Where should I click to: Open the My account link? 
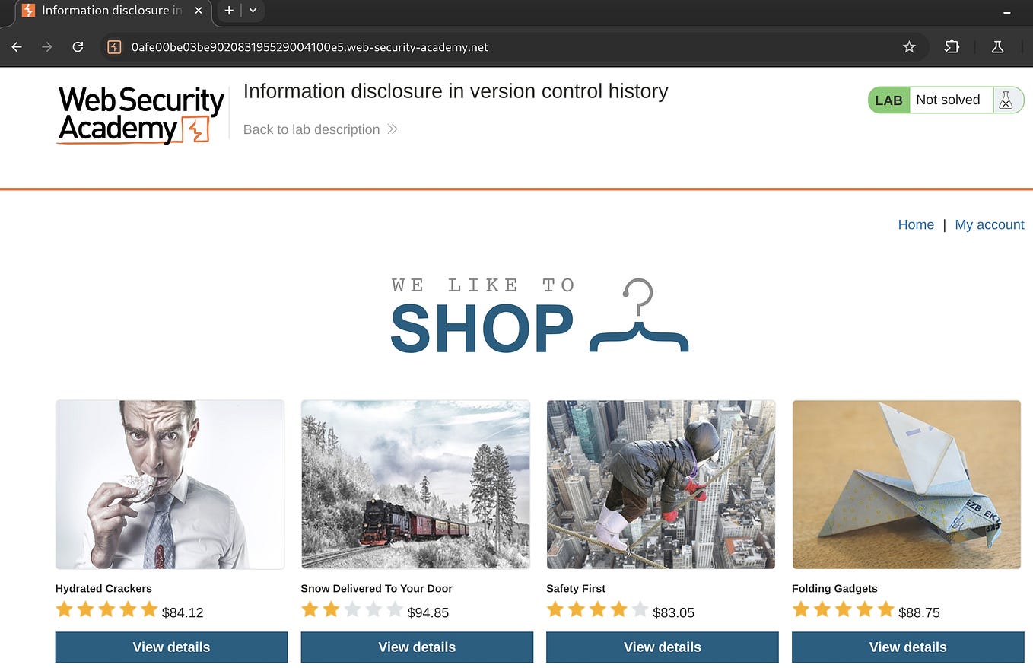[x=990, y=224]
